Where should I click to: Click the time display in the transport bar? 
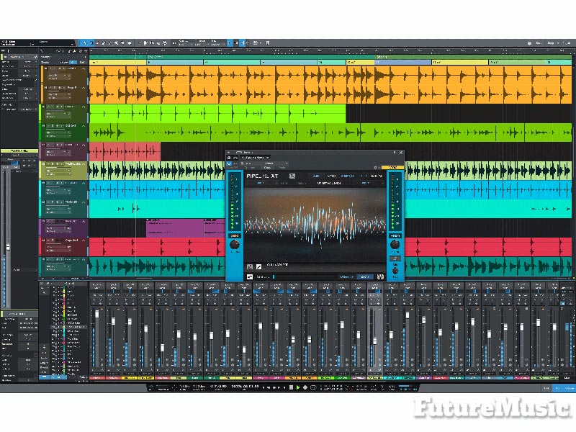click(x=245, y=387)
